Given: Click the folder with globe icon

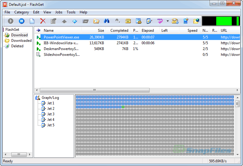Looking at the screenshot, I should [x=196, y=21].
